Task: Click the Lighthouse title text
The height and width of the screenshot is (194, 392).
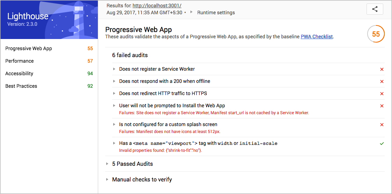Action: (28, 16)
